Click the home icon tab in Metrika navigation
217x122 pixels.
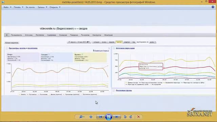point(7,35)
